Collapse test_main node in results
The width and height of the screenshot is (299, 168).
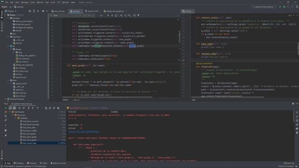13,115
